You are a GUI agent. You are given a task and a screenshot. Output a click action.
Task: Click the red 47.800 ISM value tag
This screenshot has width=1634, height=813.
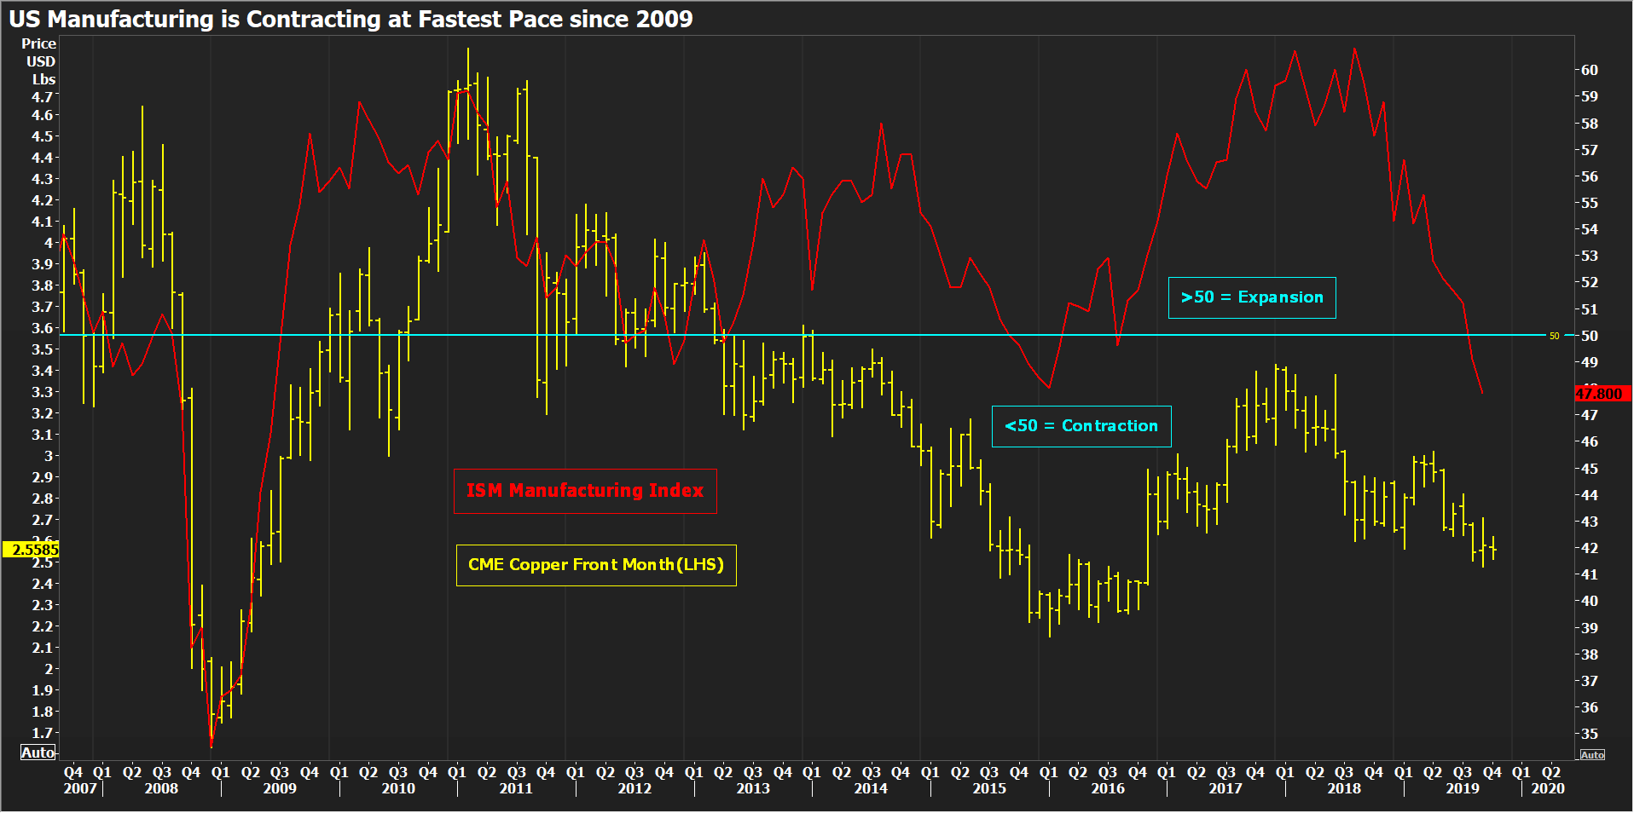coord(1599,394)
